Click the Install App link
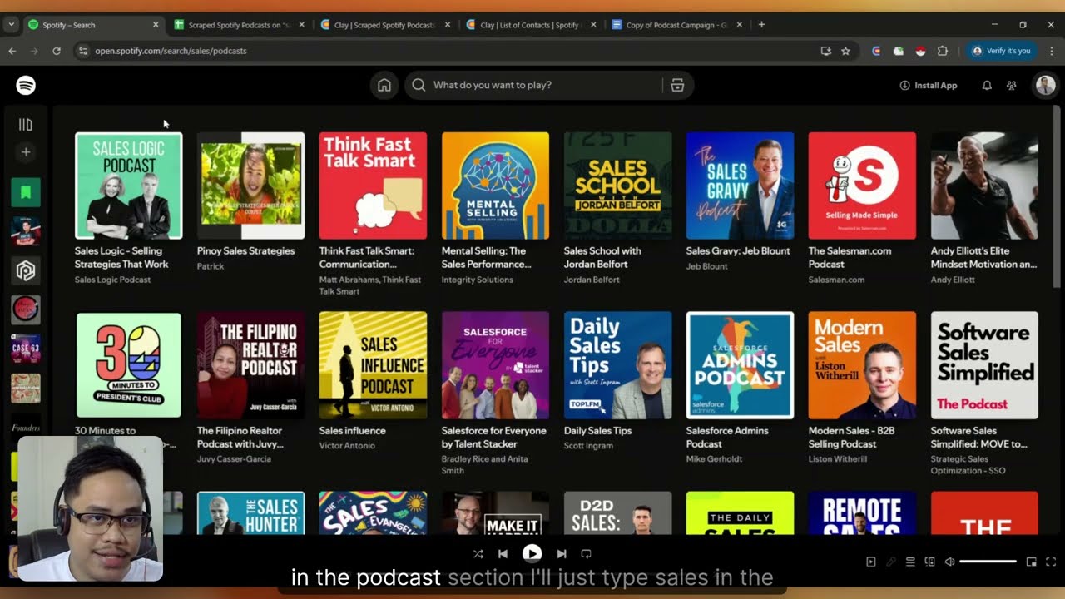The image size is (1065, 599). click(x=929, y=85)
